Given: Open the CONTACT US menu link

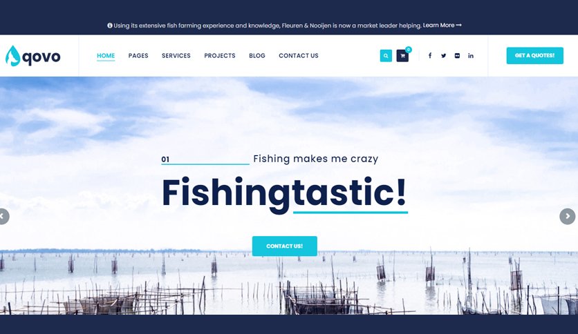Looking at the screenshot, I should point(299,55).
